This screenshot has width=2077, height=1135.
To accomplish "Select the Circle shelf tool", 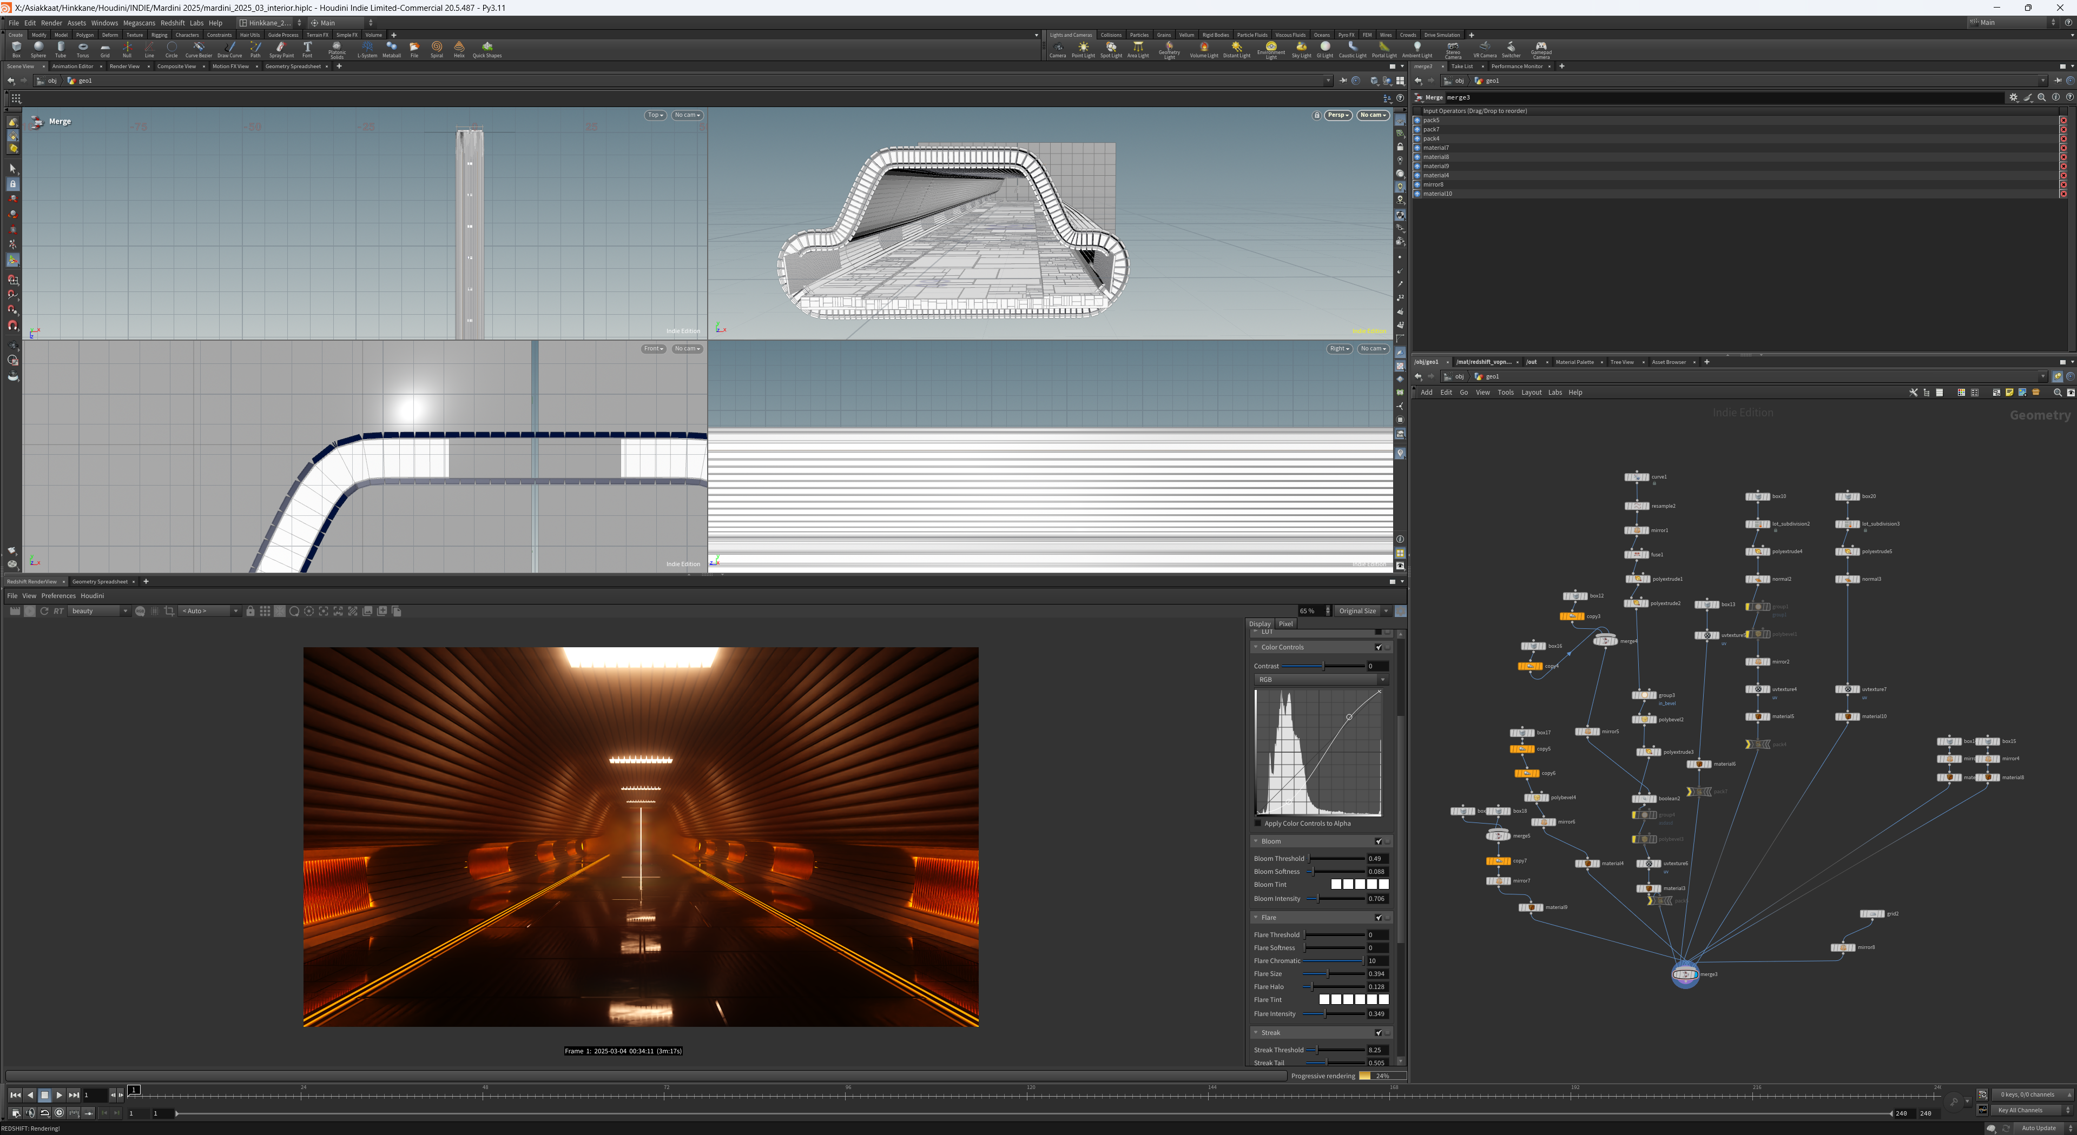I will [x=171, y=49].
